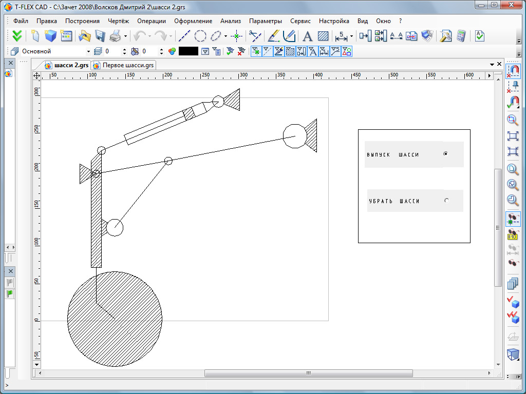The image size is (526, 394).
Task: Select the scissors trim tool
Action: tap(255, 36)
